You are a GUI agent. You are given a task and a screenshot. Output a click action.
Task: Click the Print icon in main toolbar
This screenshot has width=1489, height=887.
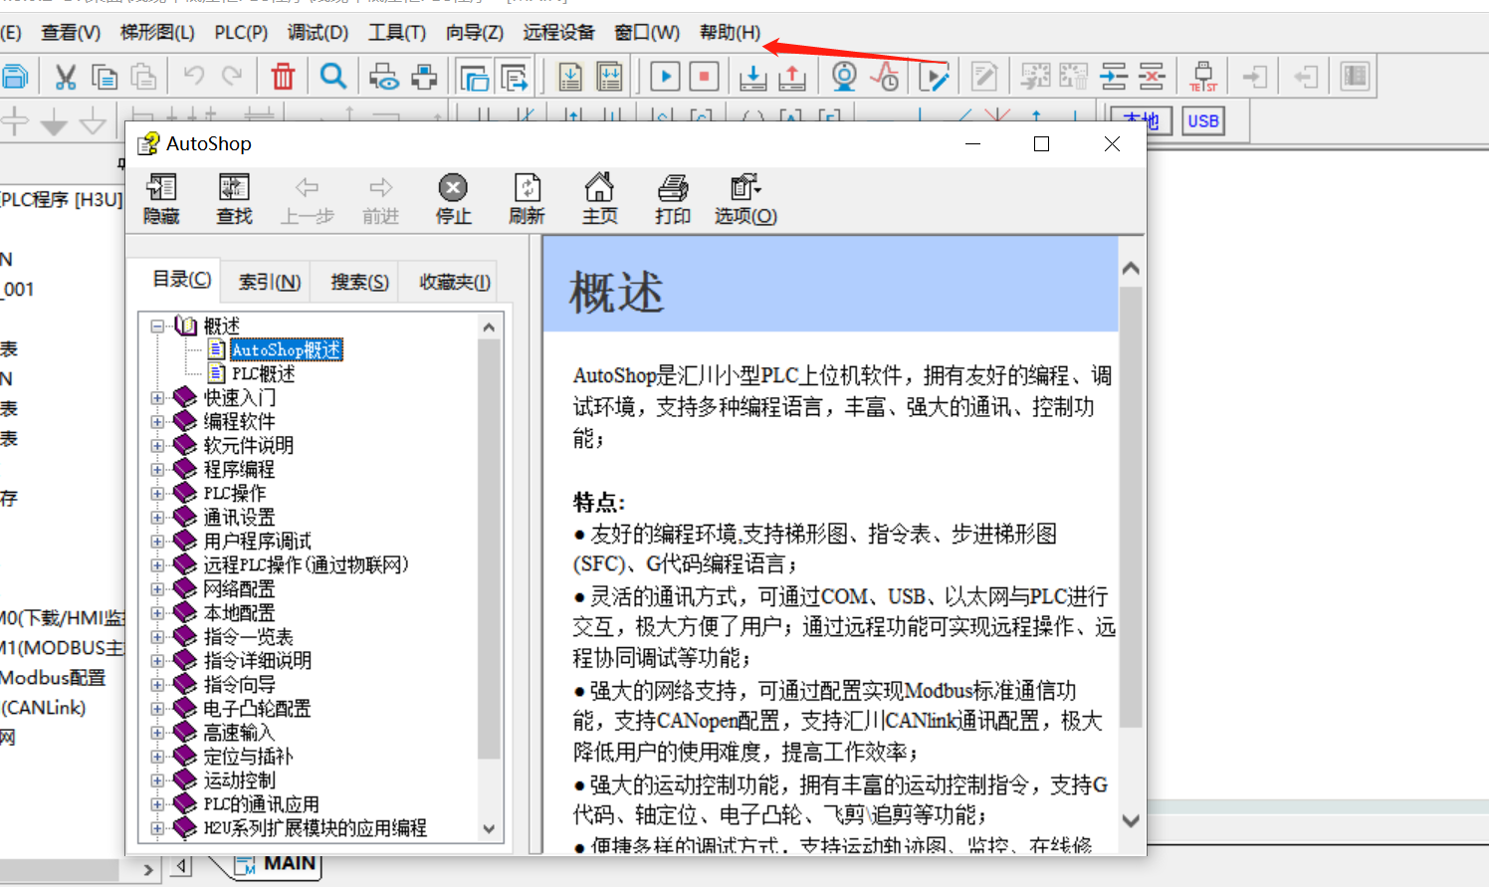click(x=425, y=77)
